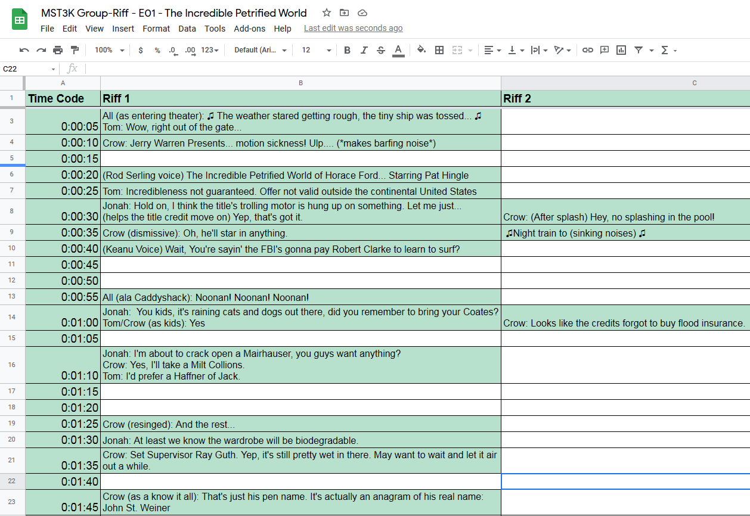Expand the filter views arrow
Image resolution: width=750 pixels, height=516 pixels.
651,51
